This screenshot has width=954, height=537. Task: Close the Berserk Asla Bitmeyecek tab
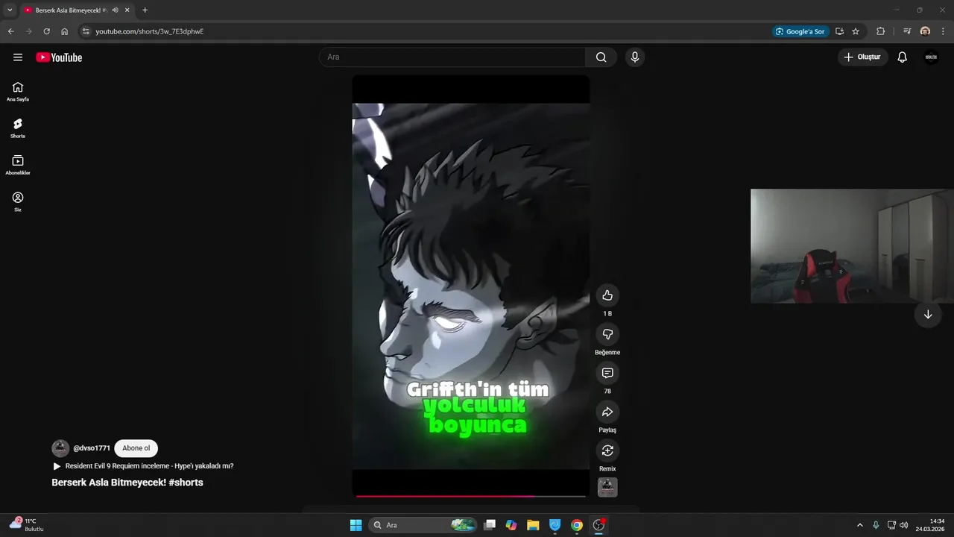(x=127, y=10)
